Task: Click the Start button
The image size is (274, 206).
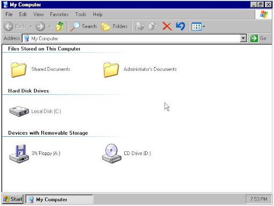Action: tap(13, 199)
